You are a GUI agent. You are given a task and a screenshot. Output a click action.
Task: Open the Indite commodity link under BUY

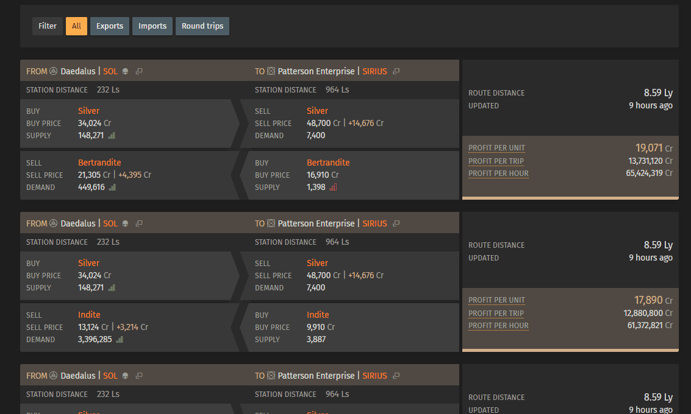click(318, 315)
